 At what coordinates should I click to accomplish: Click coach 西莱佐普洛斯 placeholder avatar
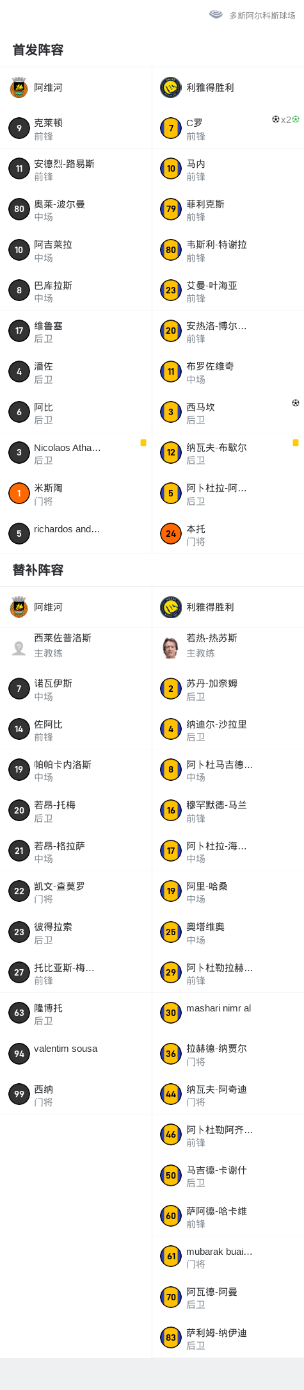click(x=19, y=648)
